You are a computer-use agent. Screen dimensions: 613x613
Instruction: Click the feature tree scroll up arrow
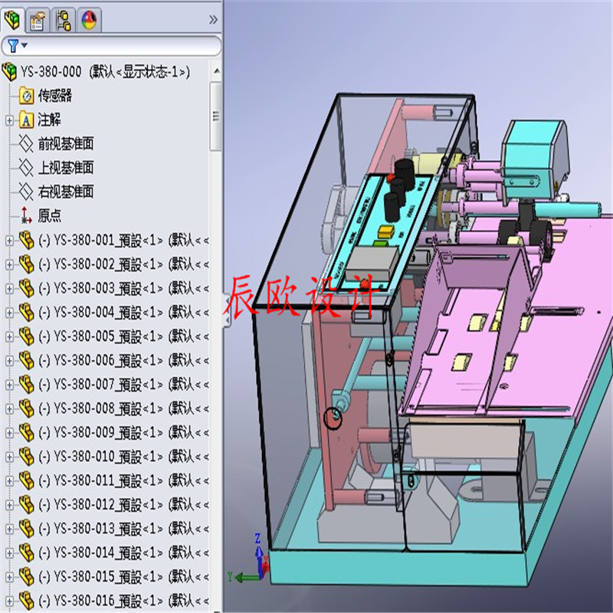click(217, 70)
